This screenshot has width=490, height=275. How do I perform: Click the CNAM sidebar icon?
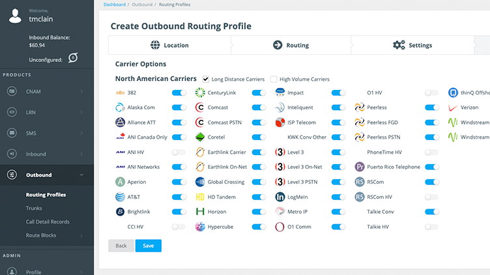coord(12,92)
